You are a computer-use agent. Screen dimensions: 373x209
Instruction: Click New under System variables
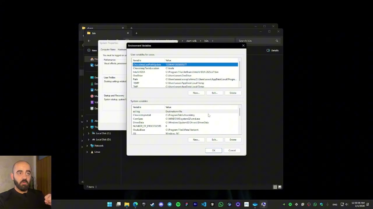point(196,140)
